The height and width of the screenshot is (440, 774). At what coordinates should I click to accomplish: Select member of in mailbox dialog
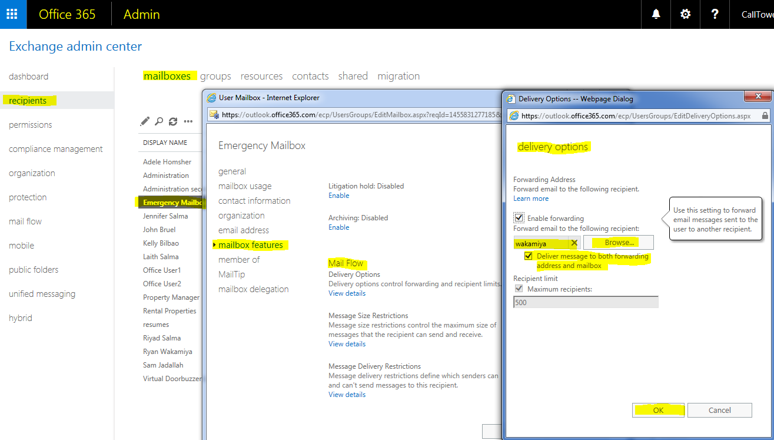tap(239, 260)
